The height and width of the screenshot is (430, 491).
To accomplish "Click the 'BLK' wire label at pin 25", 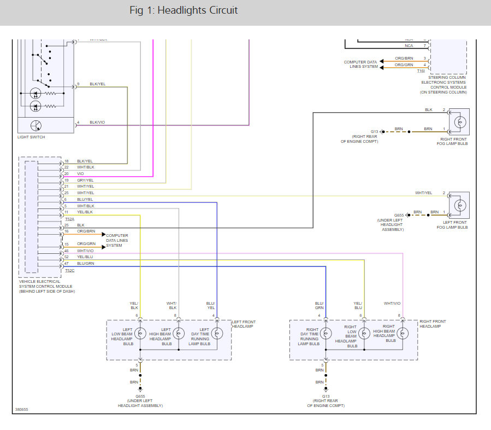I will tap(80, 225).
